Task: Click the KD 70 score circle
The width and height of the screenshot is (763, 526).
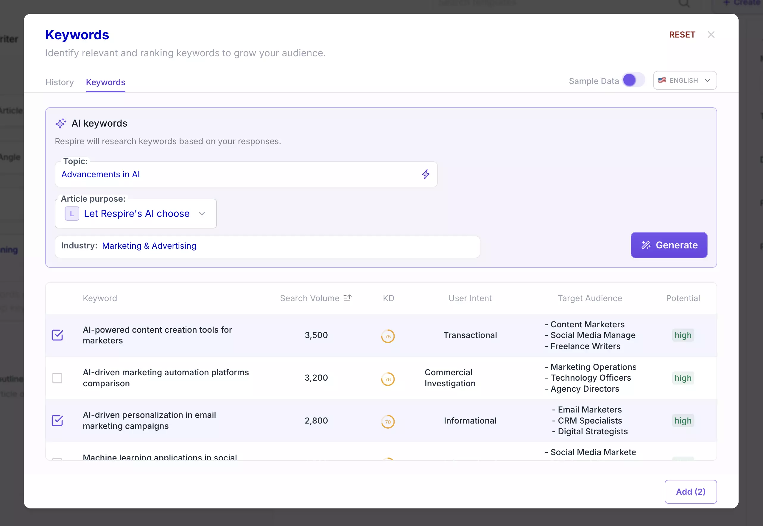Action: pos(388,421)
